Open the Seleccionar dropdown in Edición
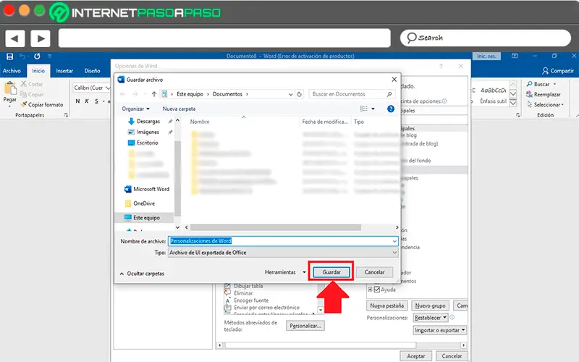 546,104
